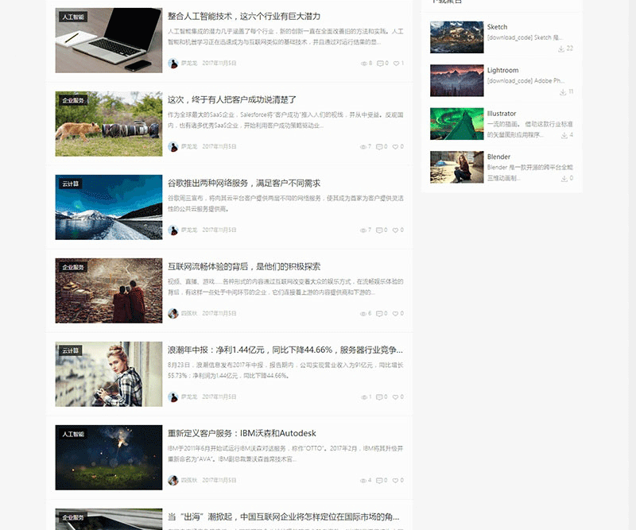Image resolution: width=636 pixels, height=530 pixels.
Task: Click the eye views icon on 整合人工智能技术 article
Action: point(363,64)
